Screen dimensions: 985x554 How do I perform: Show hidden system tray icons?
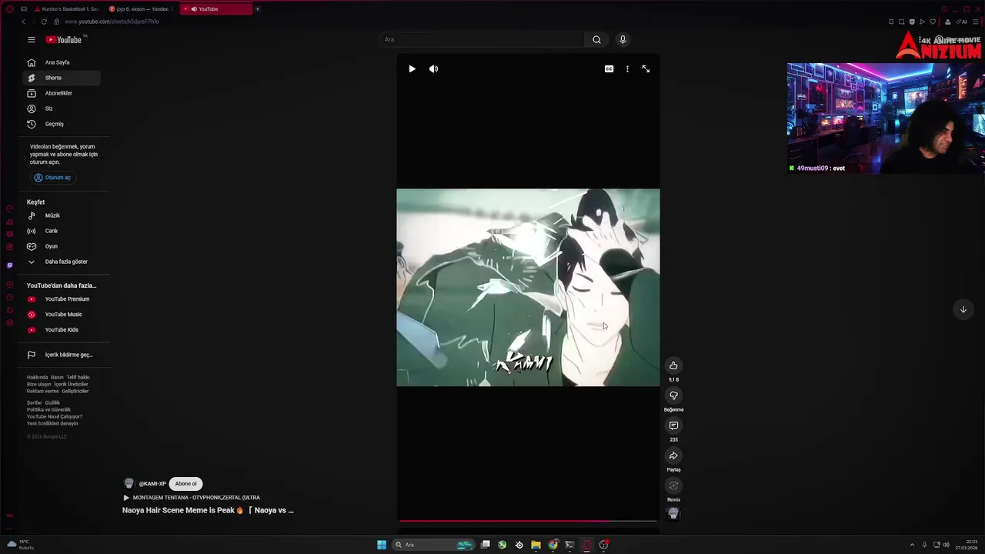click(x=912, y=545)
